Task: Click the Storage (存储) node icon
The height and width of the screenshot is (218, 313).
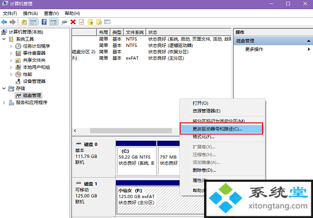Action: point(11,89)
